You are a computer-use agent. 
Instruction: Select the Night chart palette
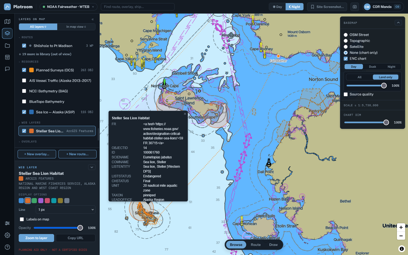(x=392, y=67)
